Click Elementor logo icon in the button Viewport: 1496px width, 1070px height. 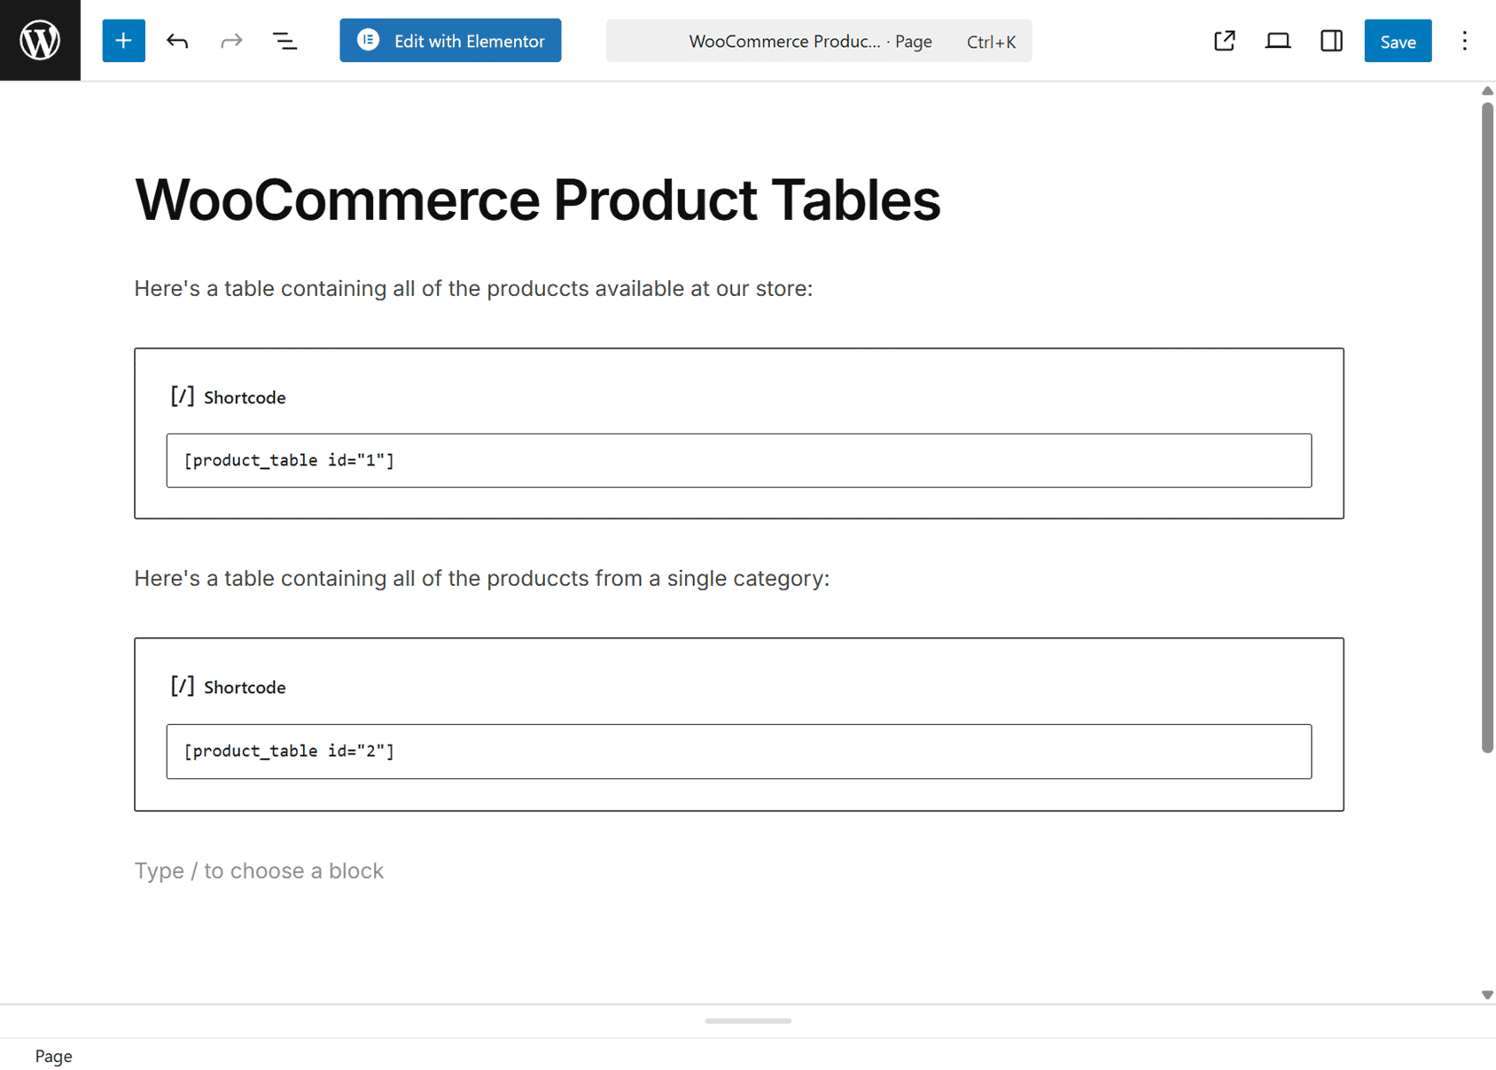(x=369, y=40)
